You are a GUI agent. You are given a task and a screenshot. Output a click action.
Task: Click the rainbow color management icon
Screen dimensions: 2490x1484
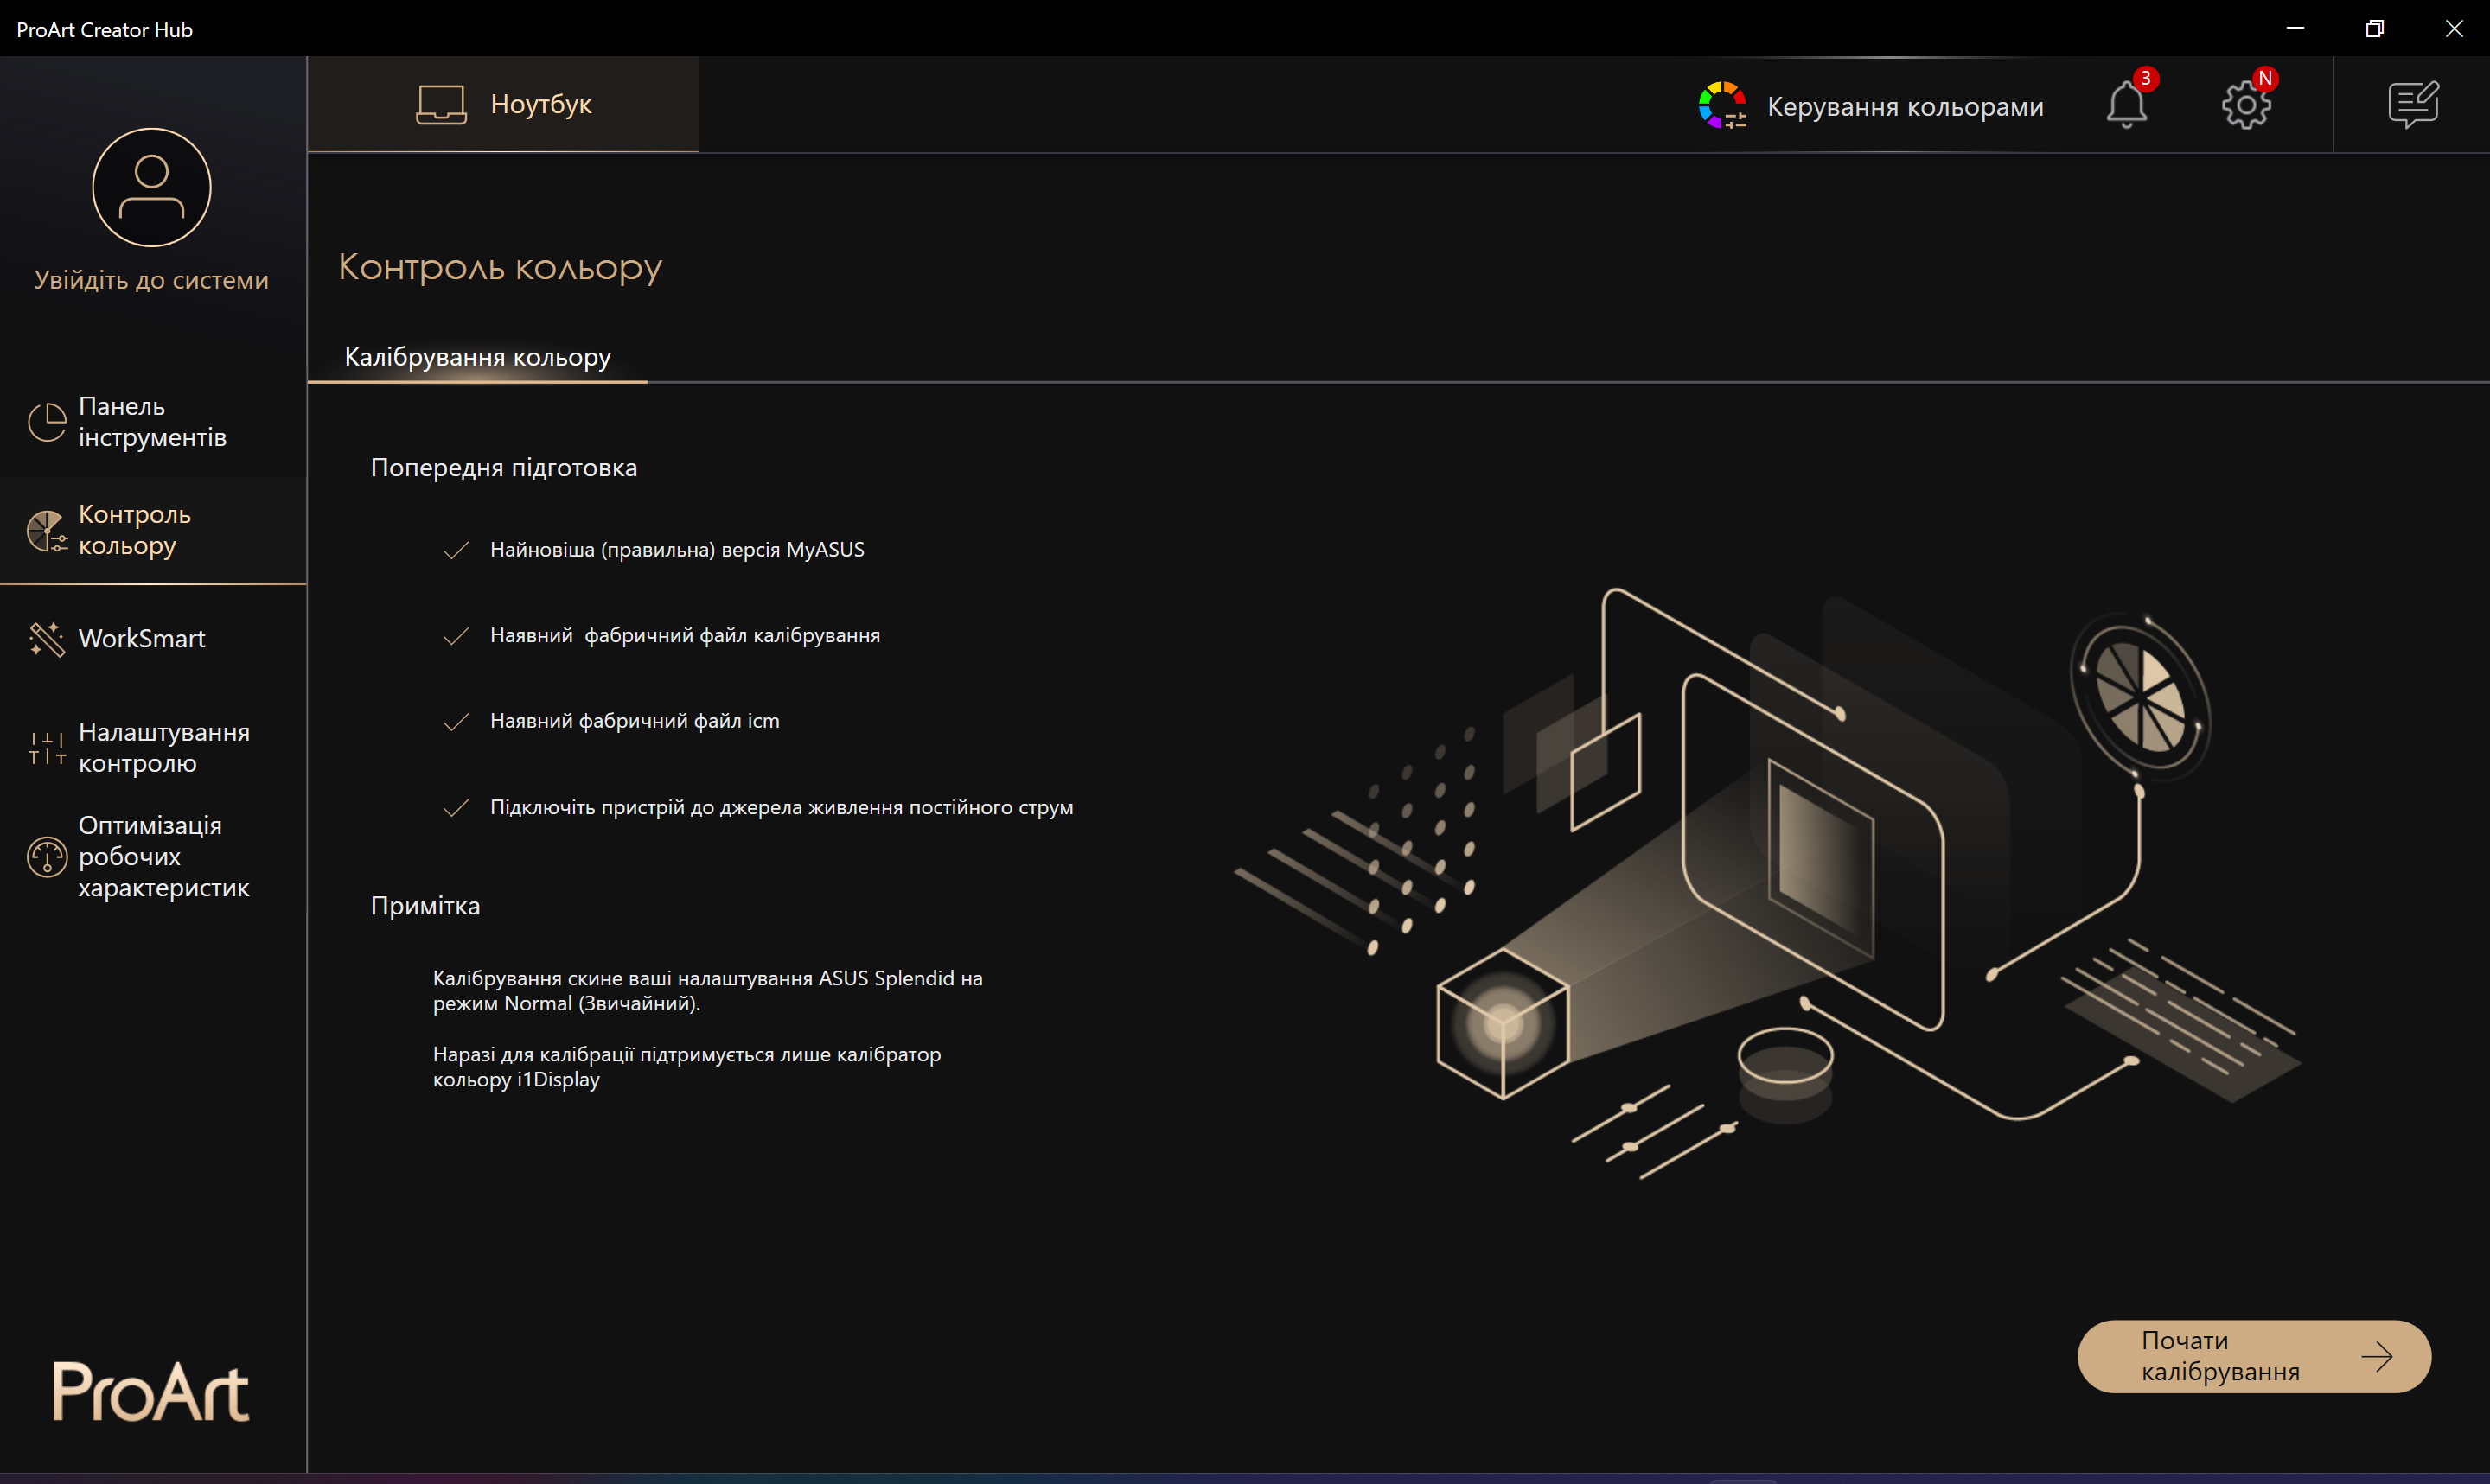coord(1722,105)
